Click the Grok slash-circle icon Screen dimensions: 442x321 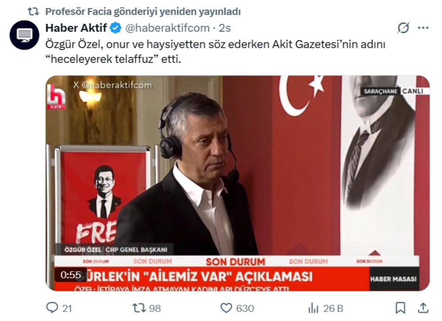[403, 28]
